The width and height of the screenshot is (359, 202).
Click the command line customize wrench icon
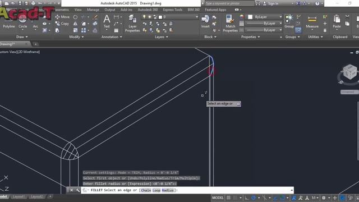pos(77,190)
